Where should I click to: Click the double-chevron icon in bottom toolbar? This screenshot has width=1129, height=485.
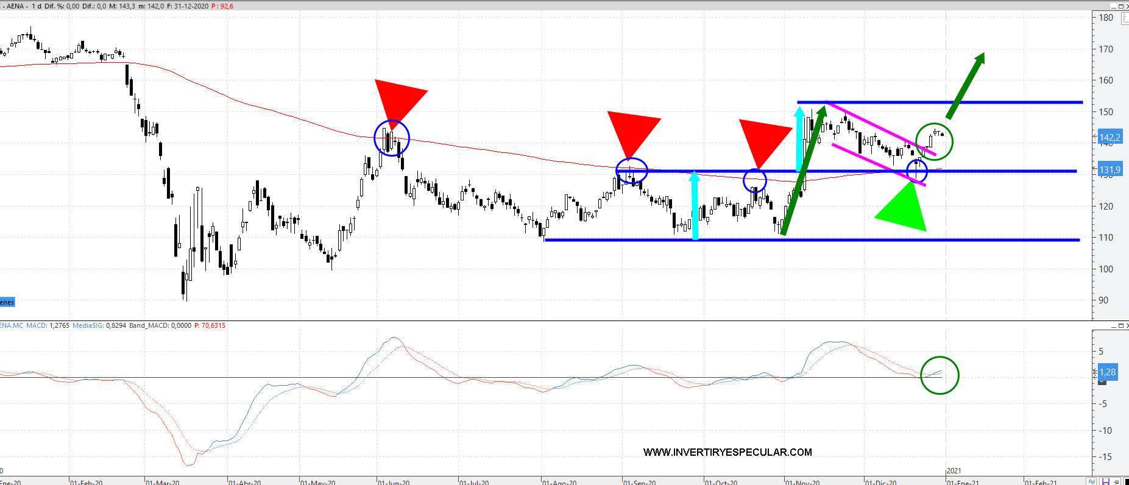click(x=1091, y=481)
